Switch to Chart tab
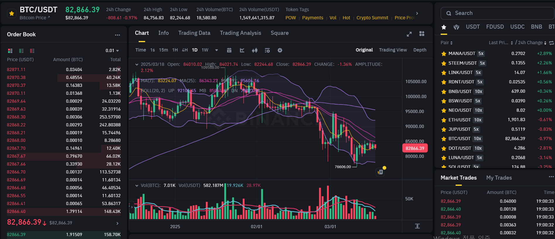This screenshot has height=239, width=555. [x=142, y=33]
